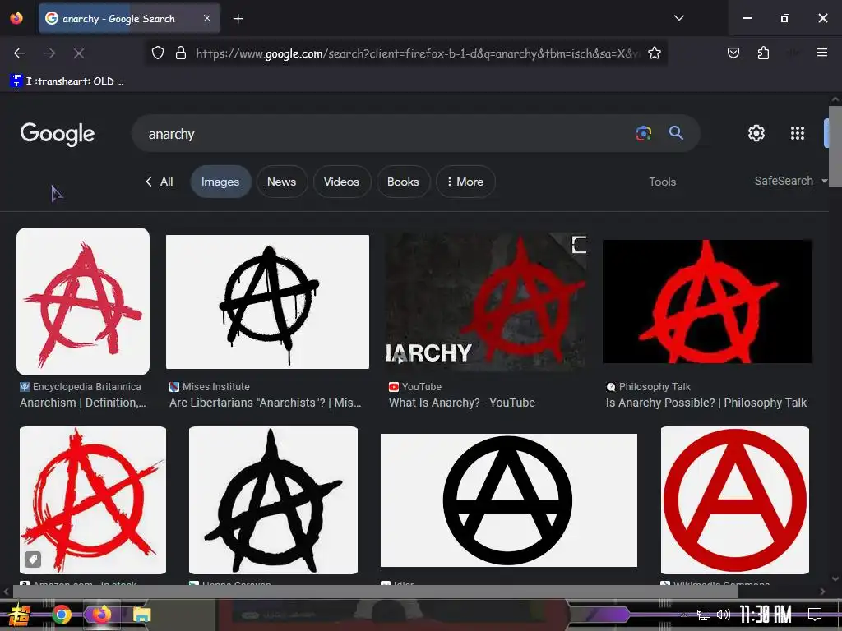Screen dimensions: 842x631
Task: Open the rough red anarchy image with tag badge
Action: click(93, 500)
